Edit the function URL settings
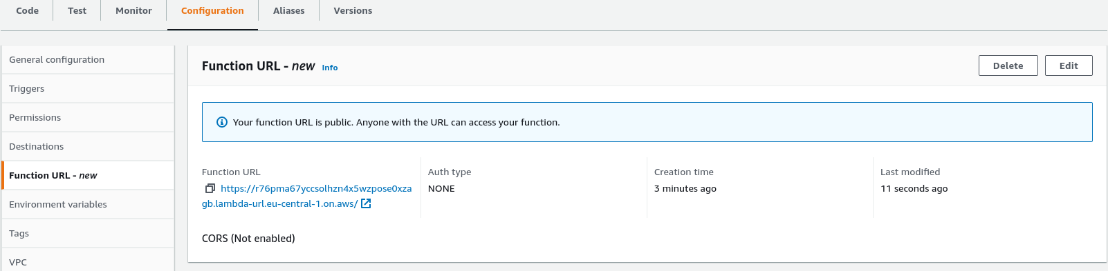The image size is (1108, 271). pyautogui.click(x=1069, y=66)
